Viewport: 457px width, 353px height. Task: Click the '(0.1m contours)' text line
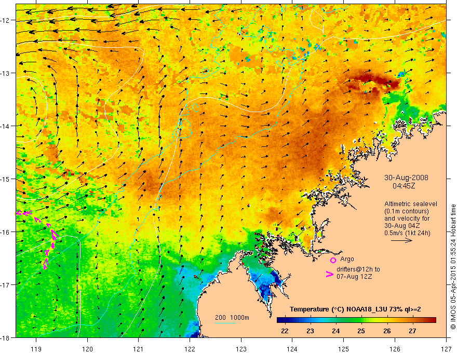[x=407, y=211]
